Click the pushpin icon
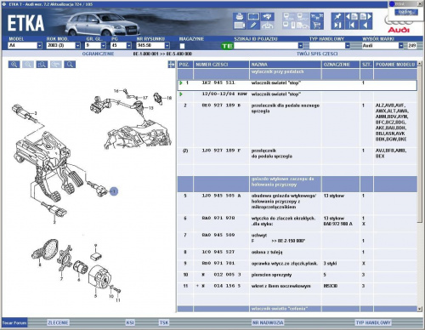This screenshot has width=425, height=330. tap(337, 16)
